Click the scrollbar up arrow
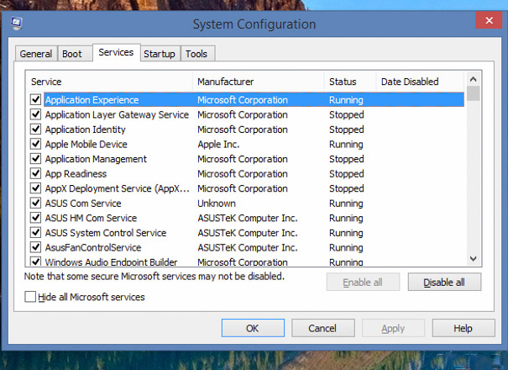The image size is (508, 370). 473,79
